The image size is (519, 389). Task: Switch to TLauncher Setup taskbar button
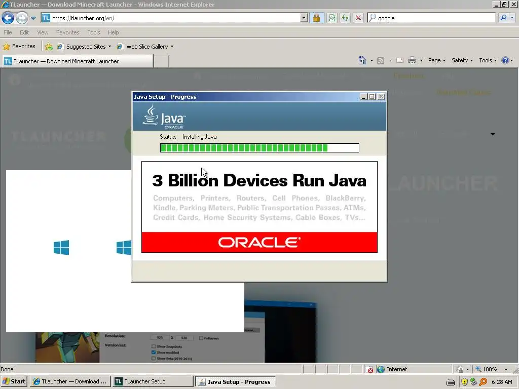pyautogui.click(x=153, y=381)
